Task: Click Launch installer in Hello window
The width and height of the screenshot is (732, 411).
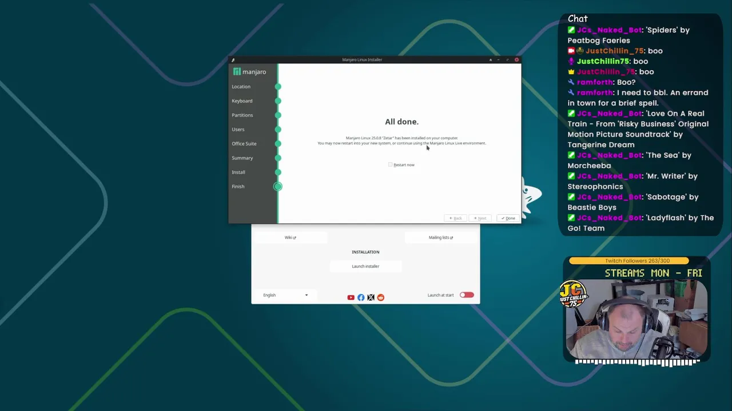Action: coord(365,266)
